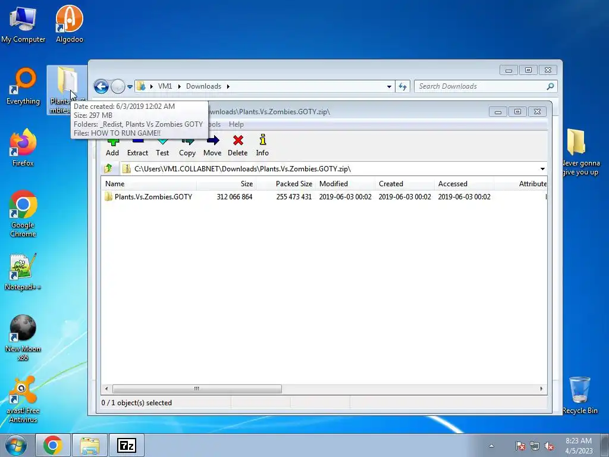Click the Action Center flag icon

point(520,446)
